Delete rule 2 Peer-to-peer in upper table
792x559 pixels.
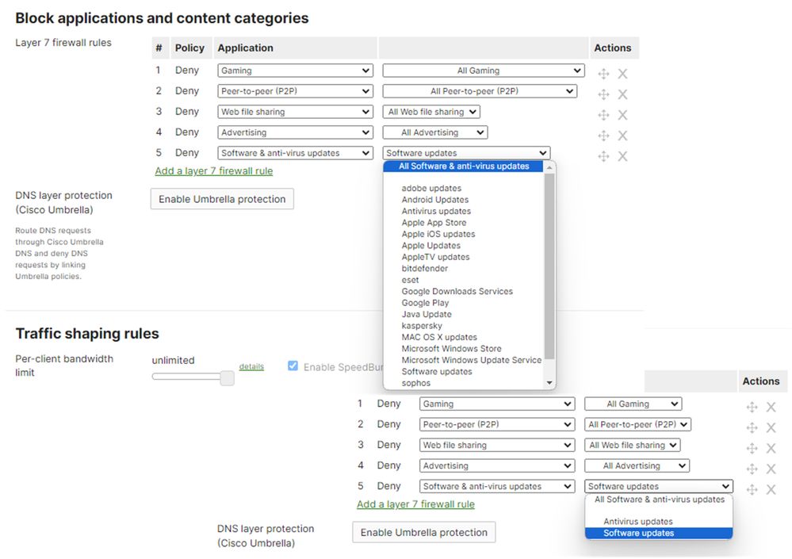click(x=622, y=94)
